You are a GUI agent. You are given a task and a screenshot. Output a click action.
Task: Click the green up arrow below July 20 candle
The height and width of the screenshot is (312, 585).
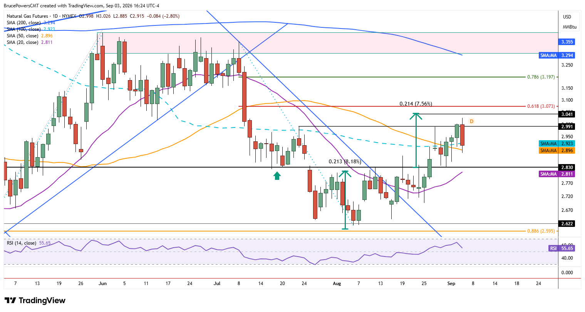tap(277, 176)
